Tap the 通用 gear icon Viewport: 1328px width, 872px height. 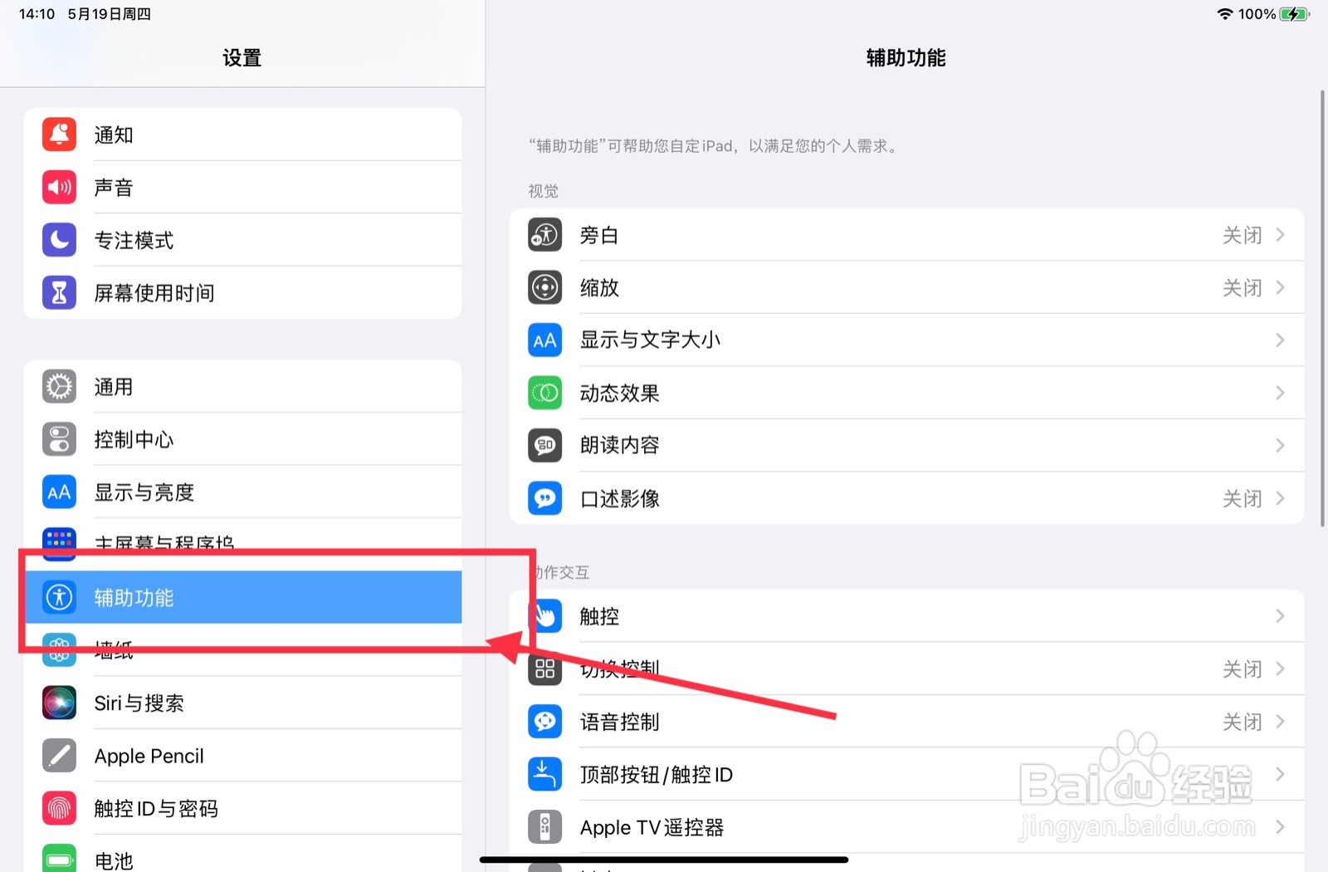coord(59,386)
